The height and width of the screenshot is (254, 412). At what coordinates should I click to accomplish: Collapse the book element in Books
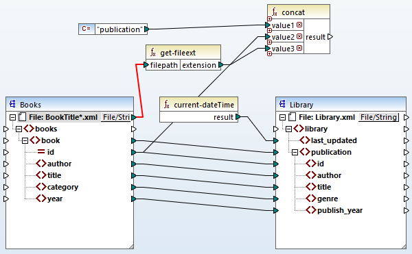[x=25, y=140]
